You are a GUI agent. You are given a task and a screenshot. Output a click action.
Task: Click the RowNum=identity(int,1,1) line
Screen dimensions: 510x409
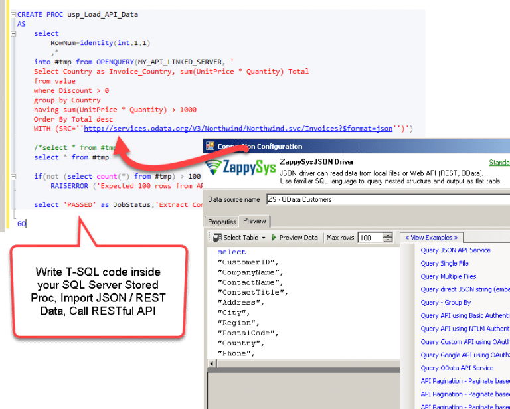pos(100,43)
